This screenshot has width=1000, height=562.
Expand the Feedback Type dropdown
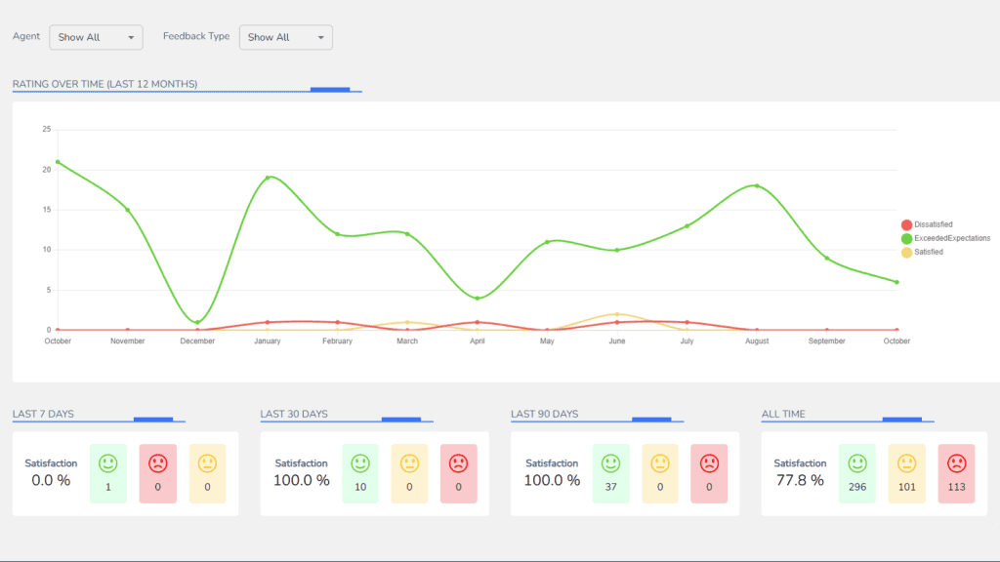click(285, 37)
